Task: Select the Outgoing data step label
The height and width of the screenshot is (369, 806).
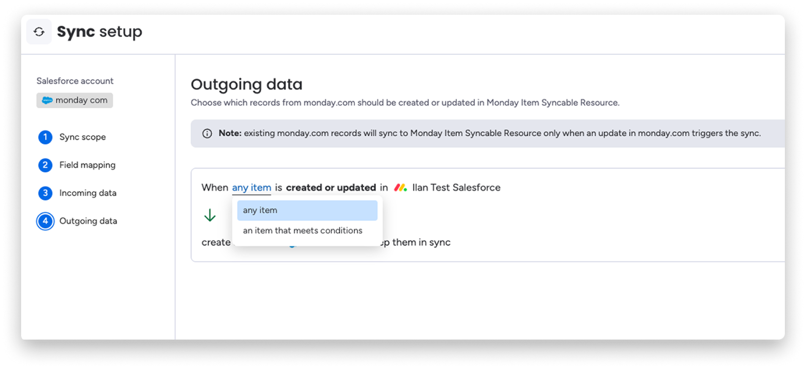Action: 88,221
